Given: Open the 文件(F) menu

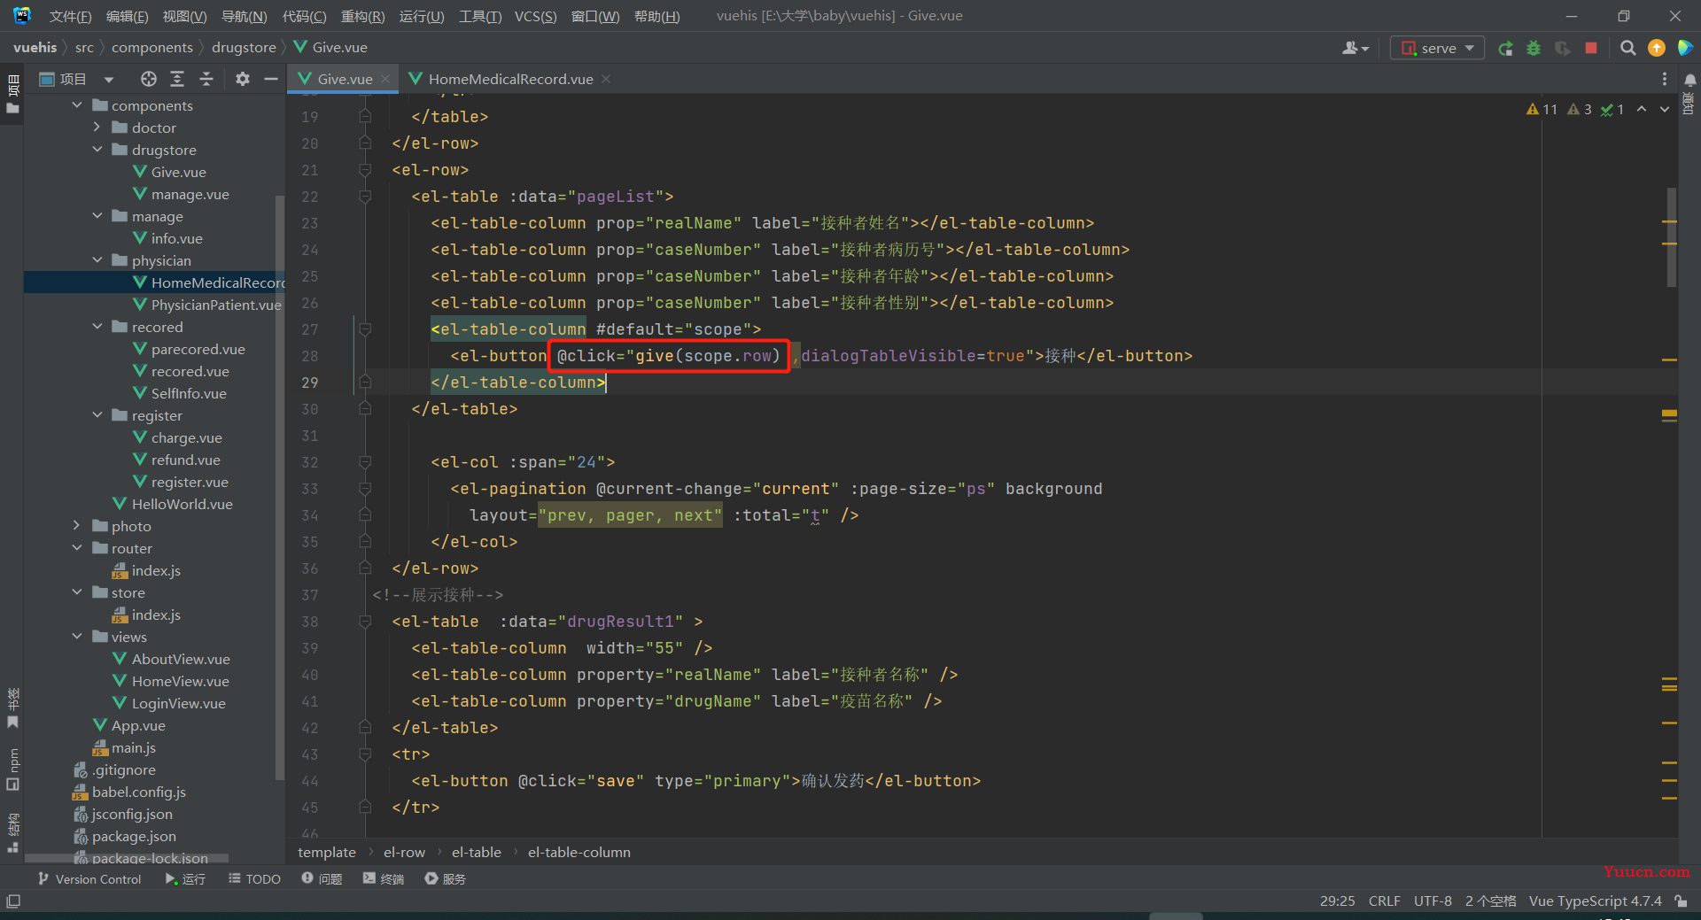Looking at the screenshot, I should 70,16.
